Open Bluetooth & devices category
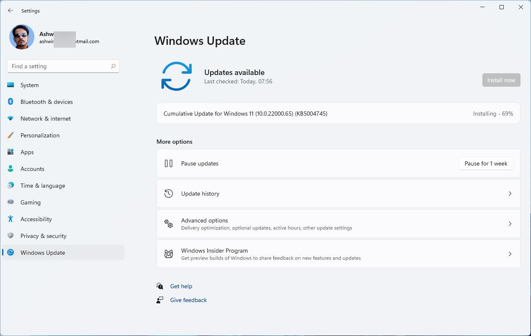This screenshot has width=531, height=336. [63, 102]
